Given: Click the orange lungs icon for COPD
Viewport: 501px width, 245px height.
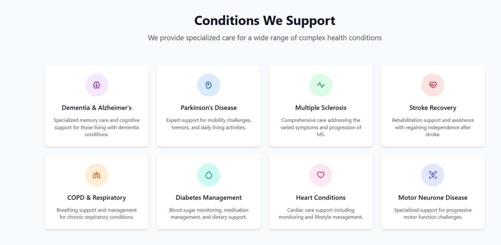Looking at the screenshot, I should pos(97,175).
